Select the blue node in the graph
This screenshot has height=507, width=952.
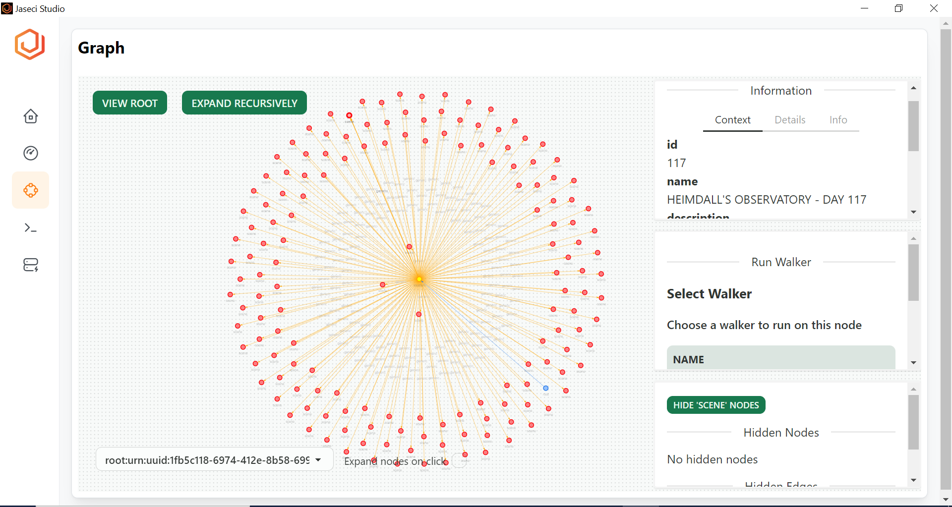(546, 388)
